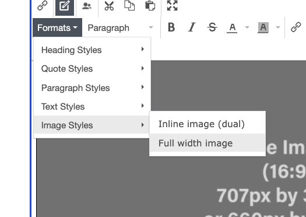This screenshot has height=217, width=306.
Task: Expand Text Styles submenu
Action: point(92,106)
